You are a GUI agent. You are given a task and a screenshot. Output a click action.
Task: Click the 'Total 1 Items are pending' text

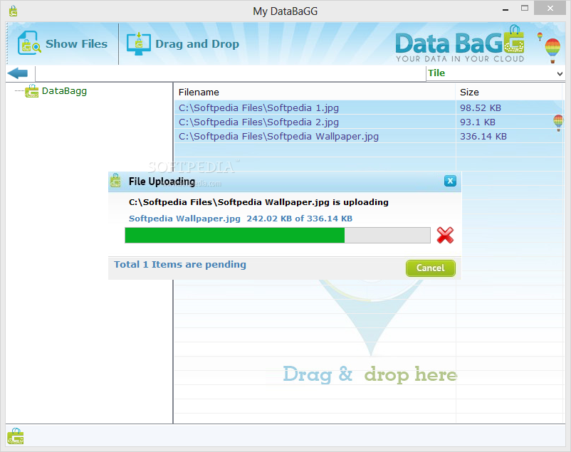tap(180, 264)
